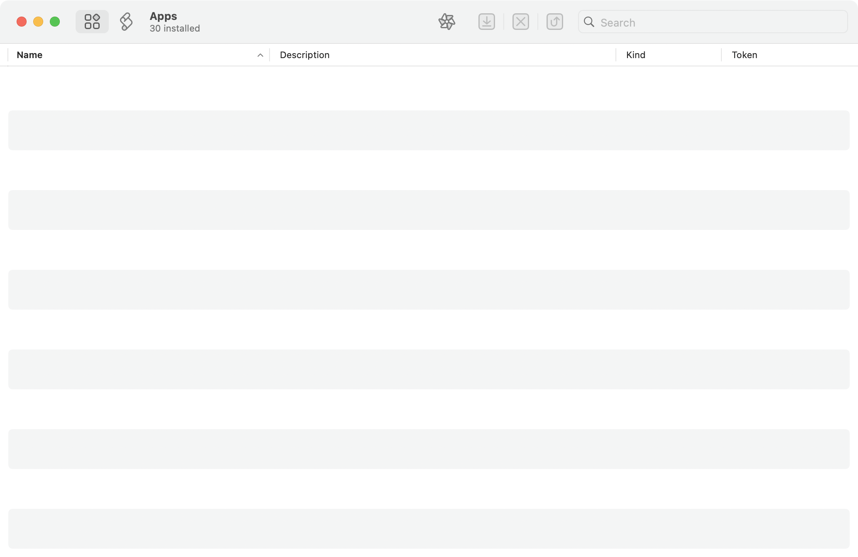
Task: Click the Perplexity star/sparkle icon
Action: (446, 21)
